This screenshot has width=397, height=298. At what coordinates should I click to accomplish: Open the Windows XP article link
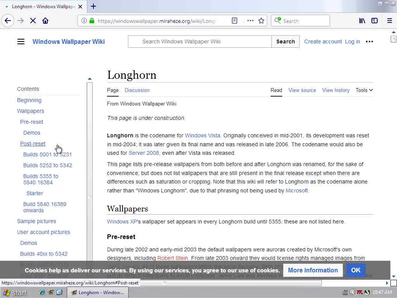point(122,222)
